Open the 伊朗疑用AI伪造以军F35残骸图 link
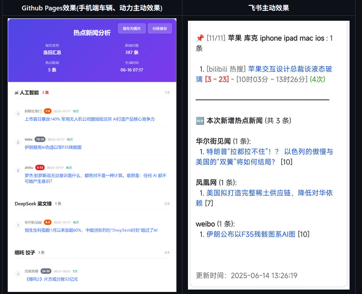Screen dimensions: 362x294 [x=53, y=147]
